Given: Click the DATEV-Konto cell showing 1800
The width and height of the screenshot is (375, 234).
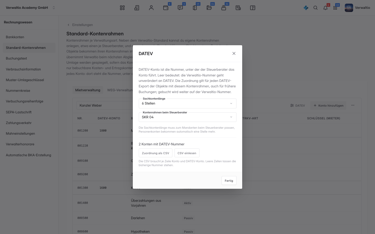Looking at the screenshot, I should point(103,131).
